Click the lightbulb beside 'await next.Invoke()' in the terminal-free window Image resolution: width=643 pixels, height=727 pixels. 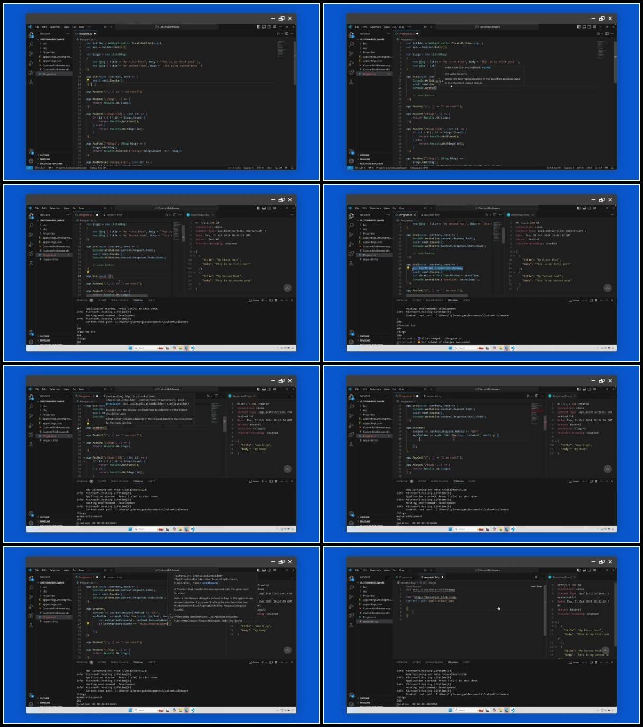[88, 80]
